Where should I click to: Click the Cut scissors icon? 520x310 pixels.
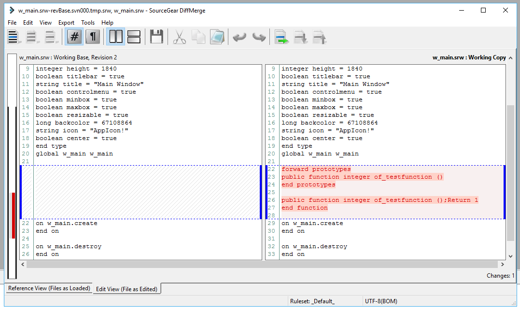pos(180,37)
